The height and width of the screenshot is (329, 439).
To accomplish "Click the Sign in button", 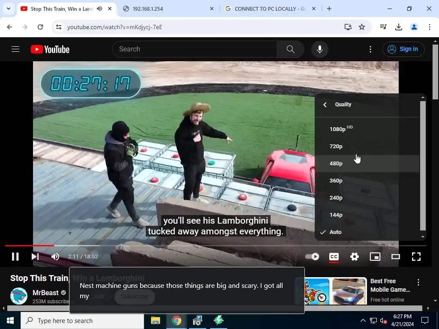I will pos(403,49).
